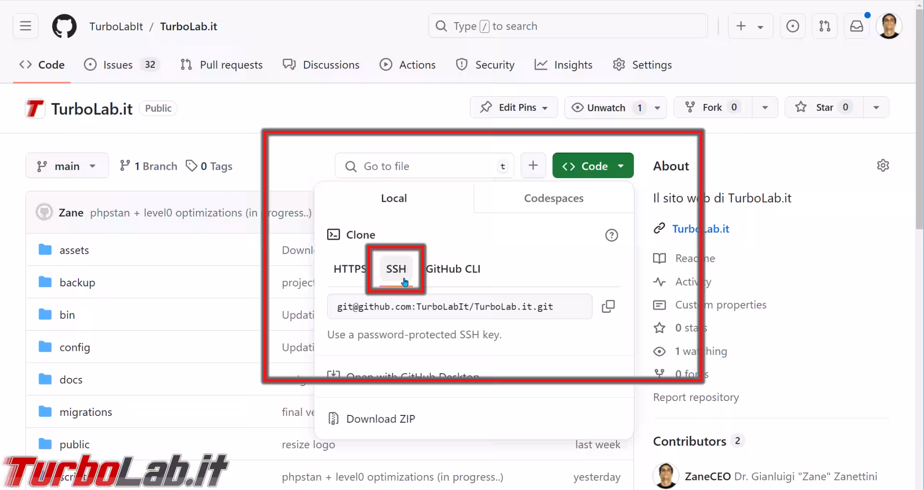Image resolution: width=924 pixels, height=490 pixels.
Task: Open the Security tab
Action: (x=485, y=64)
